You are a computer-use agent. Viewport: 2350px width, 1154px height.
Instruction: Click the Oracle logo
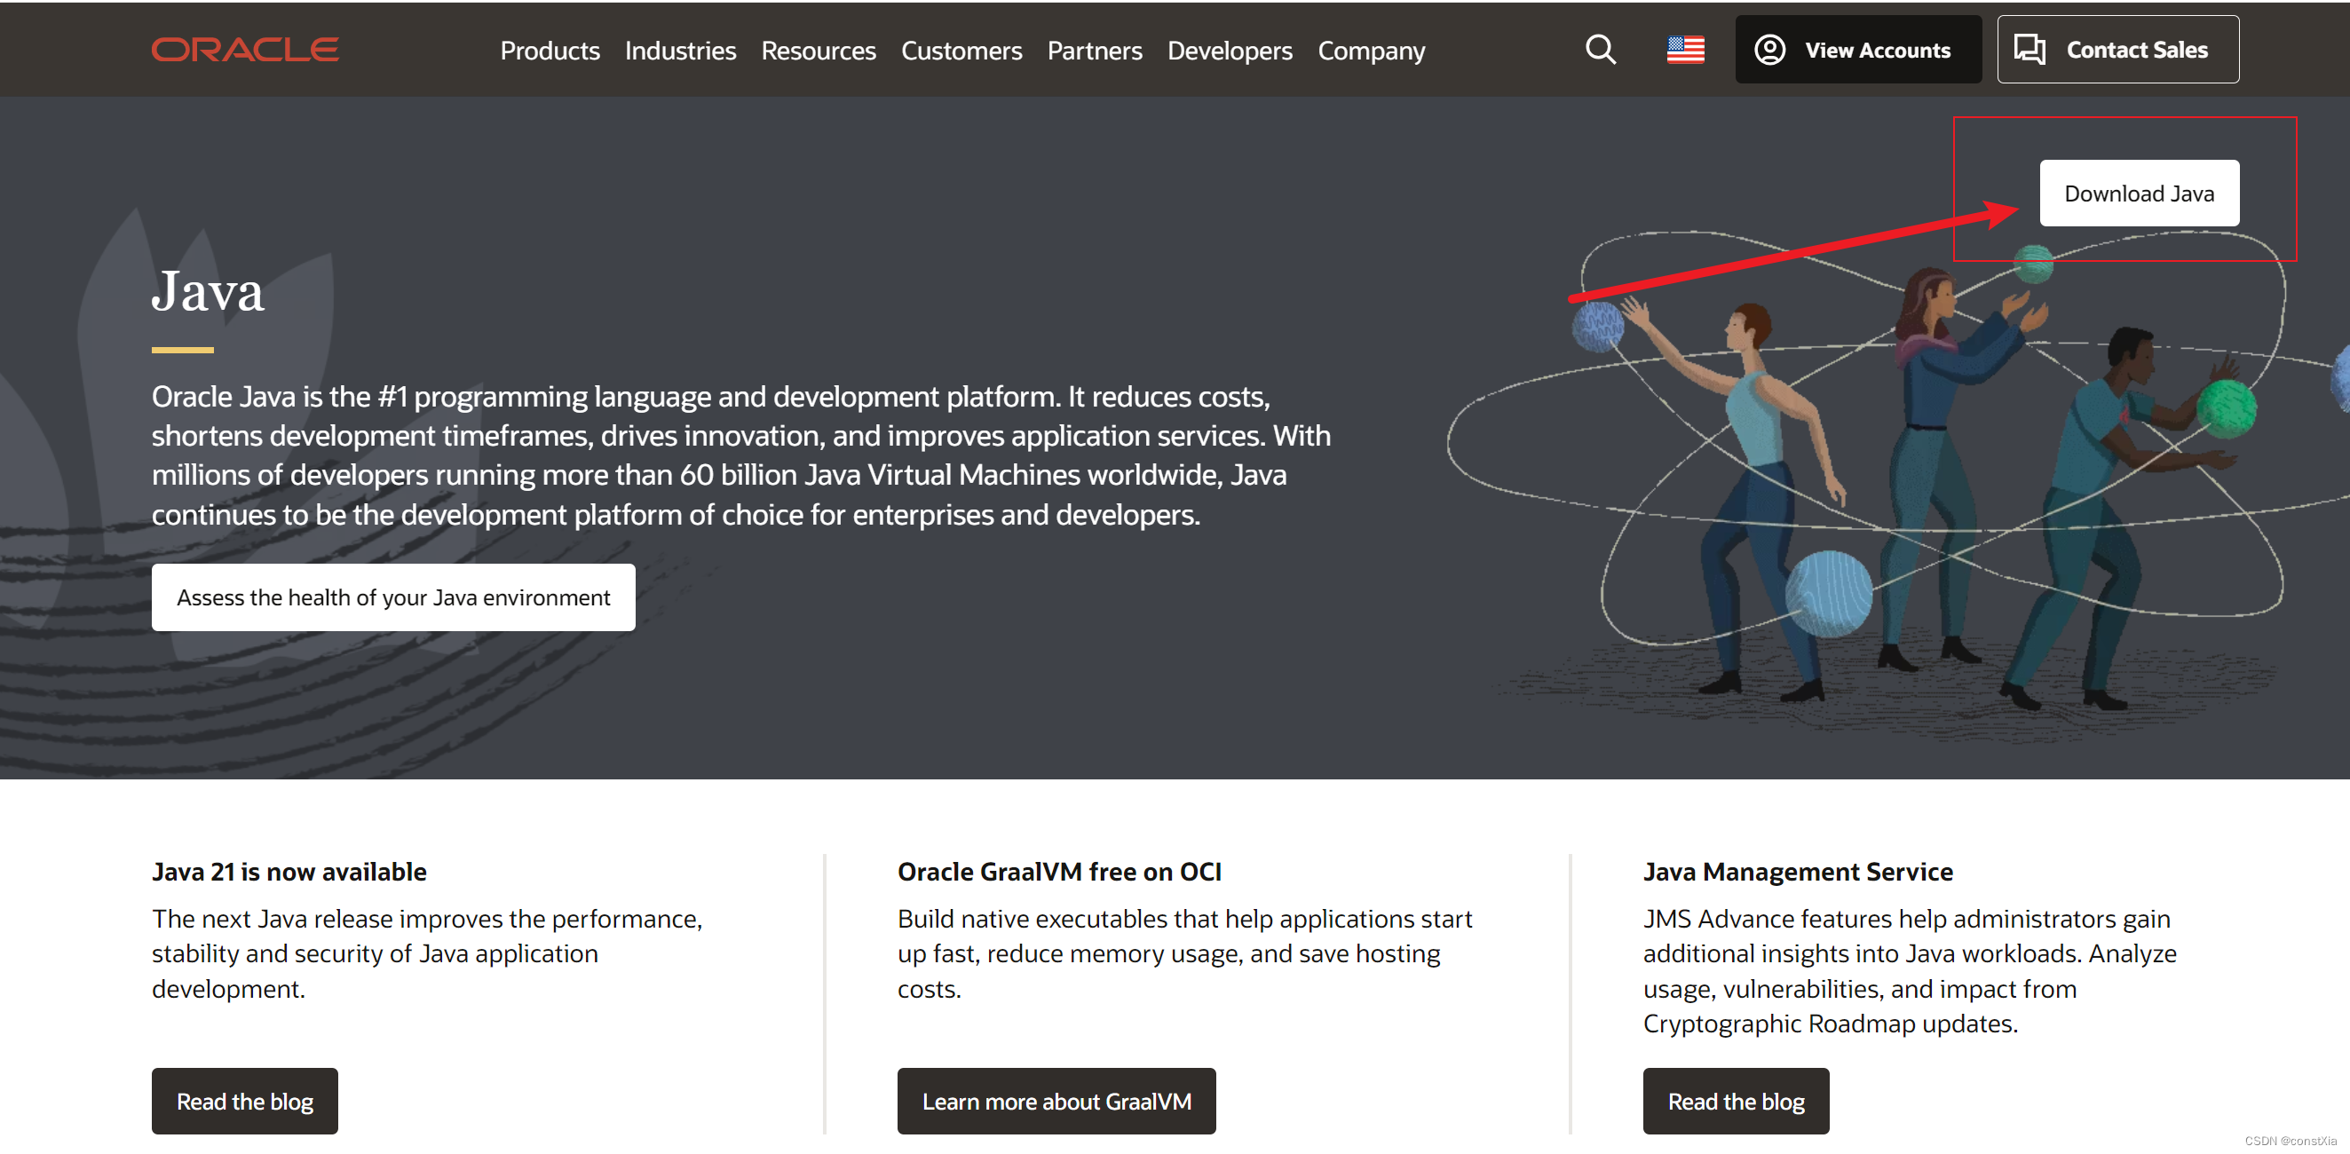click(x=244, y=49)
